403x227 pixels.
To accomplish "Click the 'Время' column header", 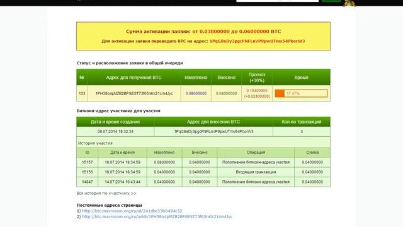I will click(x=301, y=78).
